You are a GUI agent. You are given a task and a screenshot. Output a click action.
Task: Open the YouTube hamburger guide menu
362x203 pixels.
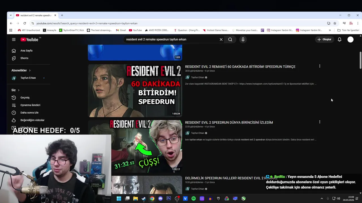pyautogui.click(x=14, y=39)
